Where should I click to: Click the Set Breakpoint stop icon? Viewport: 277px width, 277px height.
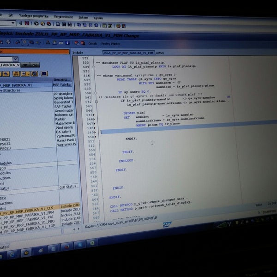coord(77,43)
